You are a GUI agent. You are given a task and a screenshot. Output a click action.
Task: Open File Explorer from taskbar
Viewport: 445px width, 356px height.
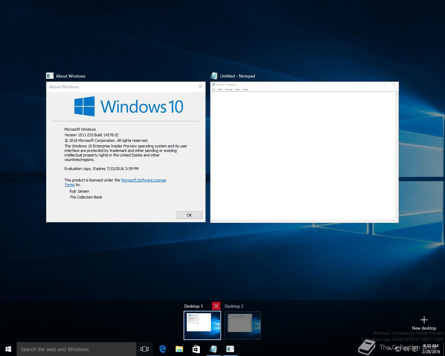[x=179, y=349]
